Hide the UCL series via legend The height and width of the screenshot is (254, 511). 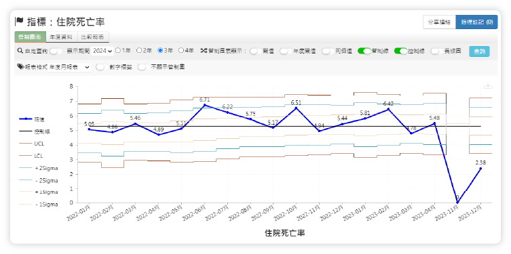(32, 144)
